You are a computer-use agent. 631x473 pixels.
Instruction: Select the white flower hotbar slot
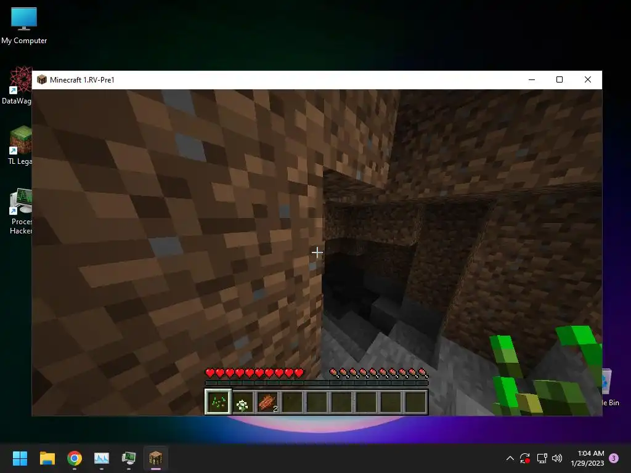(x=243, y=402)
